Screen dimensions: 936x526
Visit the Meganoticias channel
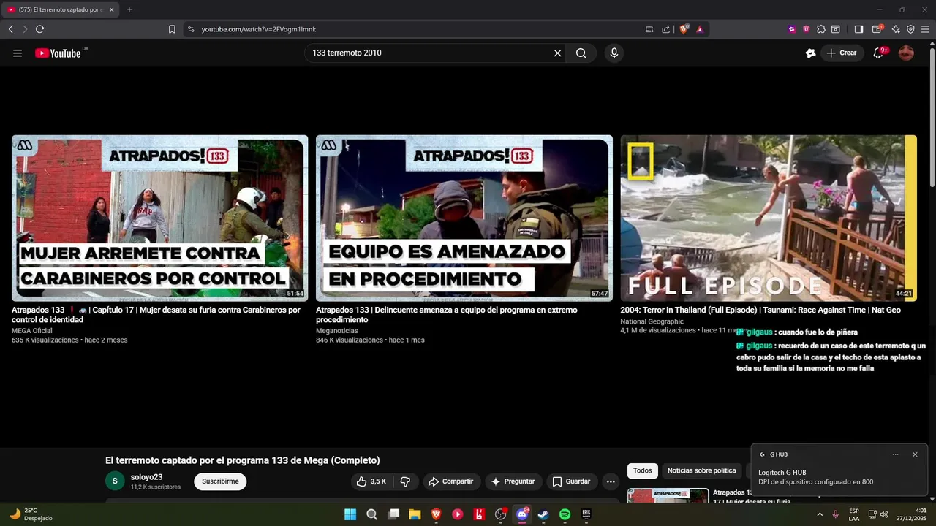(x=337, y=331)
